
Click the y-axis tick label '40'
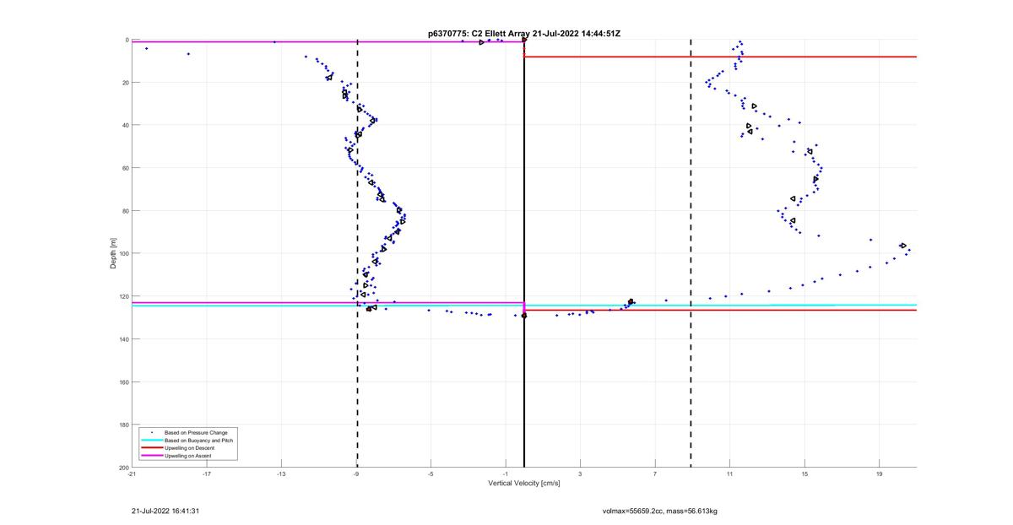click(125, 125)
